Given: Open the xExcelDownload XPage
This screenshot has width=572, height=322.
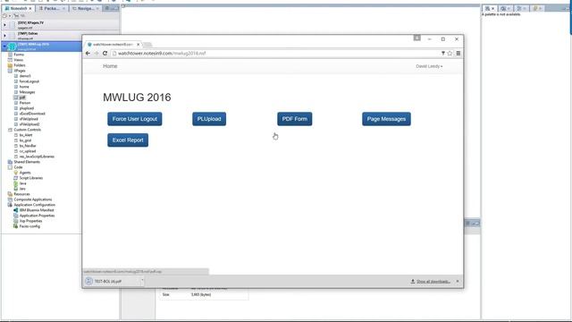Looking at the screenshot, I should (x=32, y=114).
